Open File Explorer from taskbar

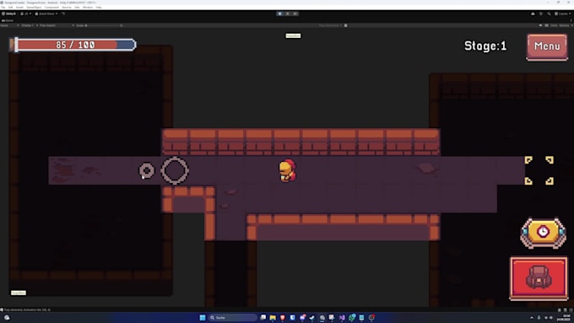[273, 317]
